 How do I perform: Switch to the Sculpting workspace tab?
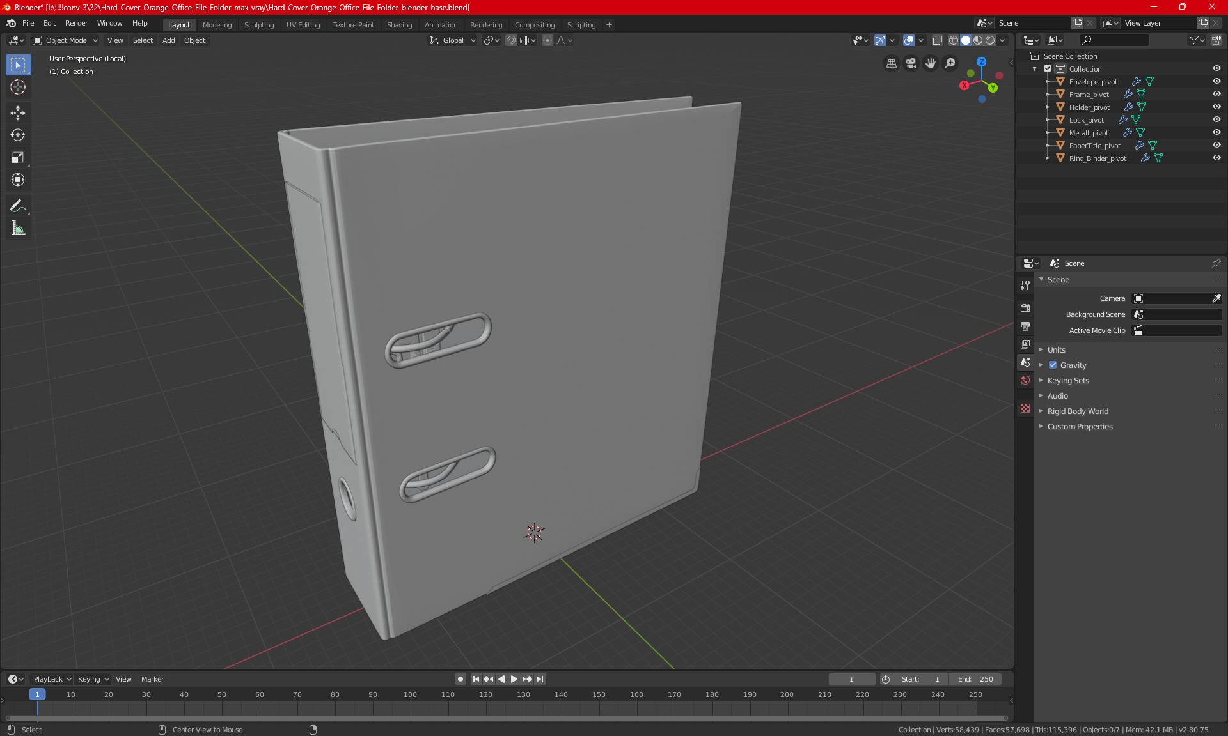point(258,25)
